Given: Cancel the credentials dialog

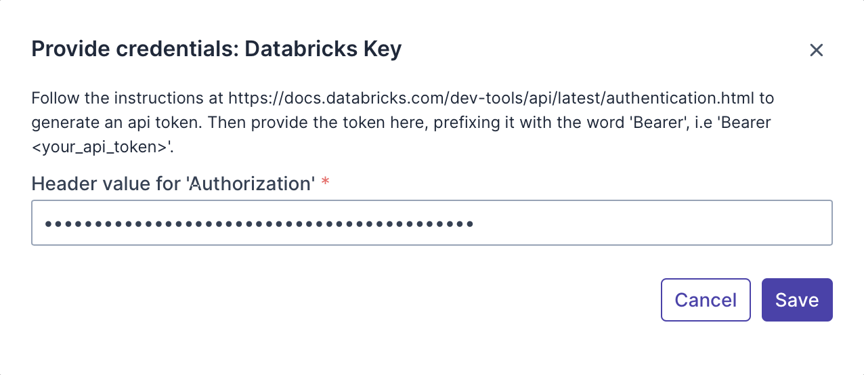Looking at the screenshot, I should click(x=706, y=300).
